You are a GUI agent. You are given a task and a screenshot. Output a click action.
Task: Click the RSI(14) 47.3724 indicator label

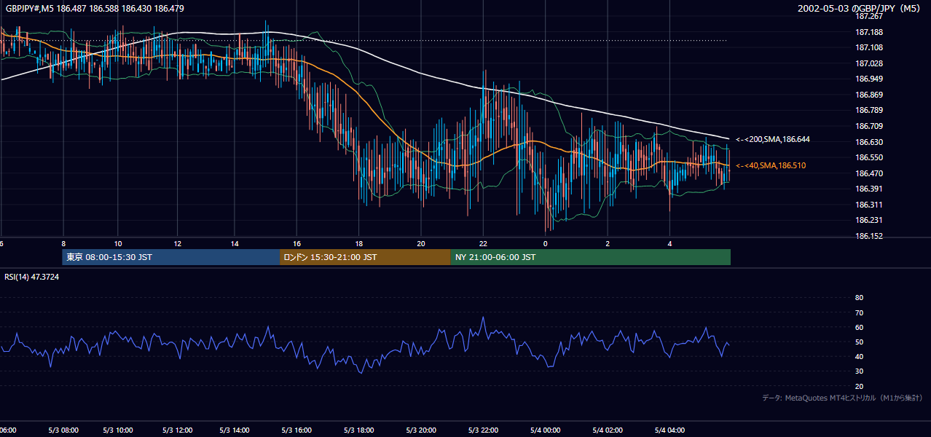pyautogui.click(x=31, y=277)
